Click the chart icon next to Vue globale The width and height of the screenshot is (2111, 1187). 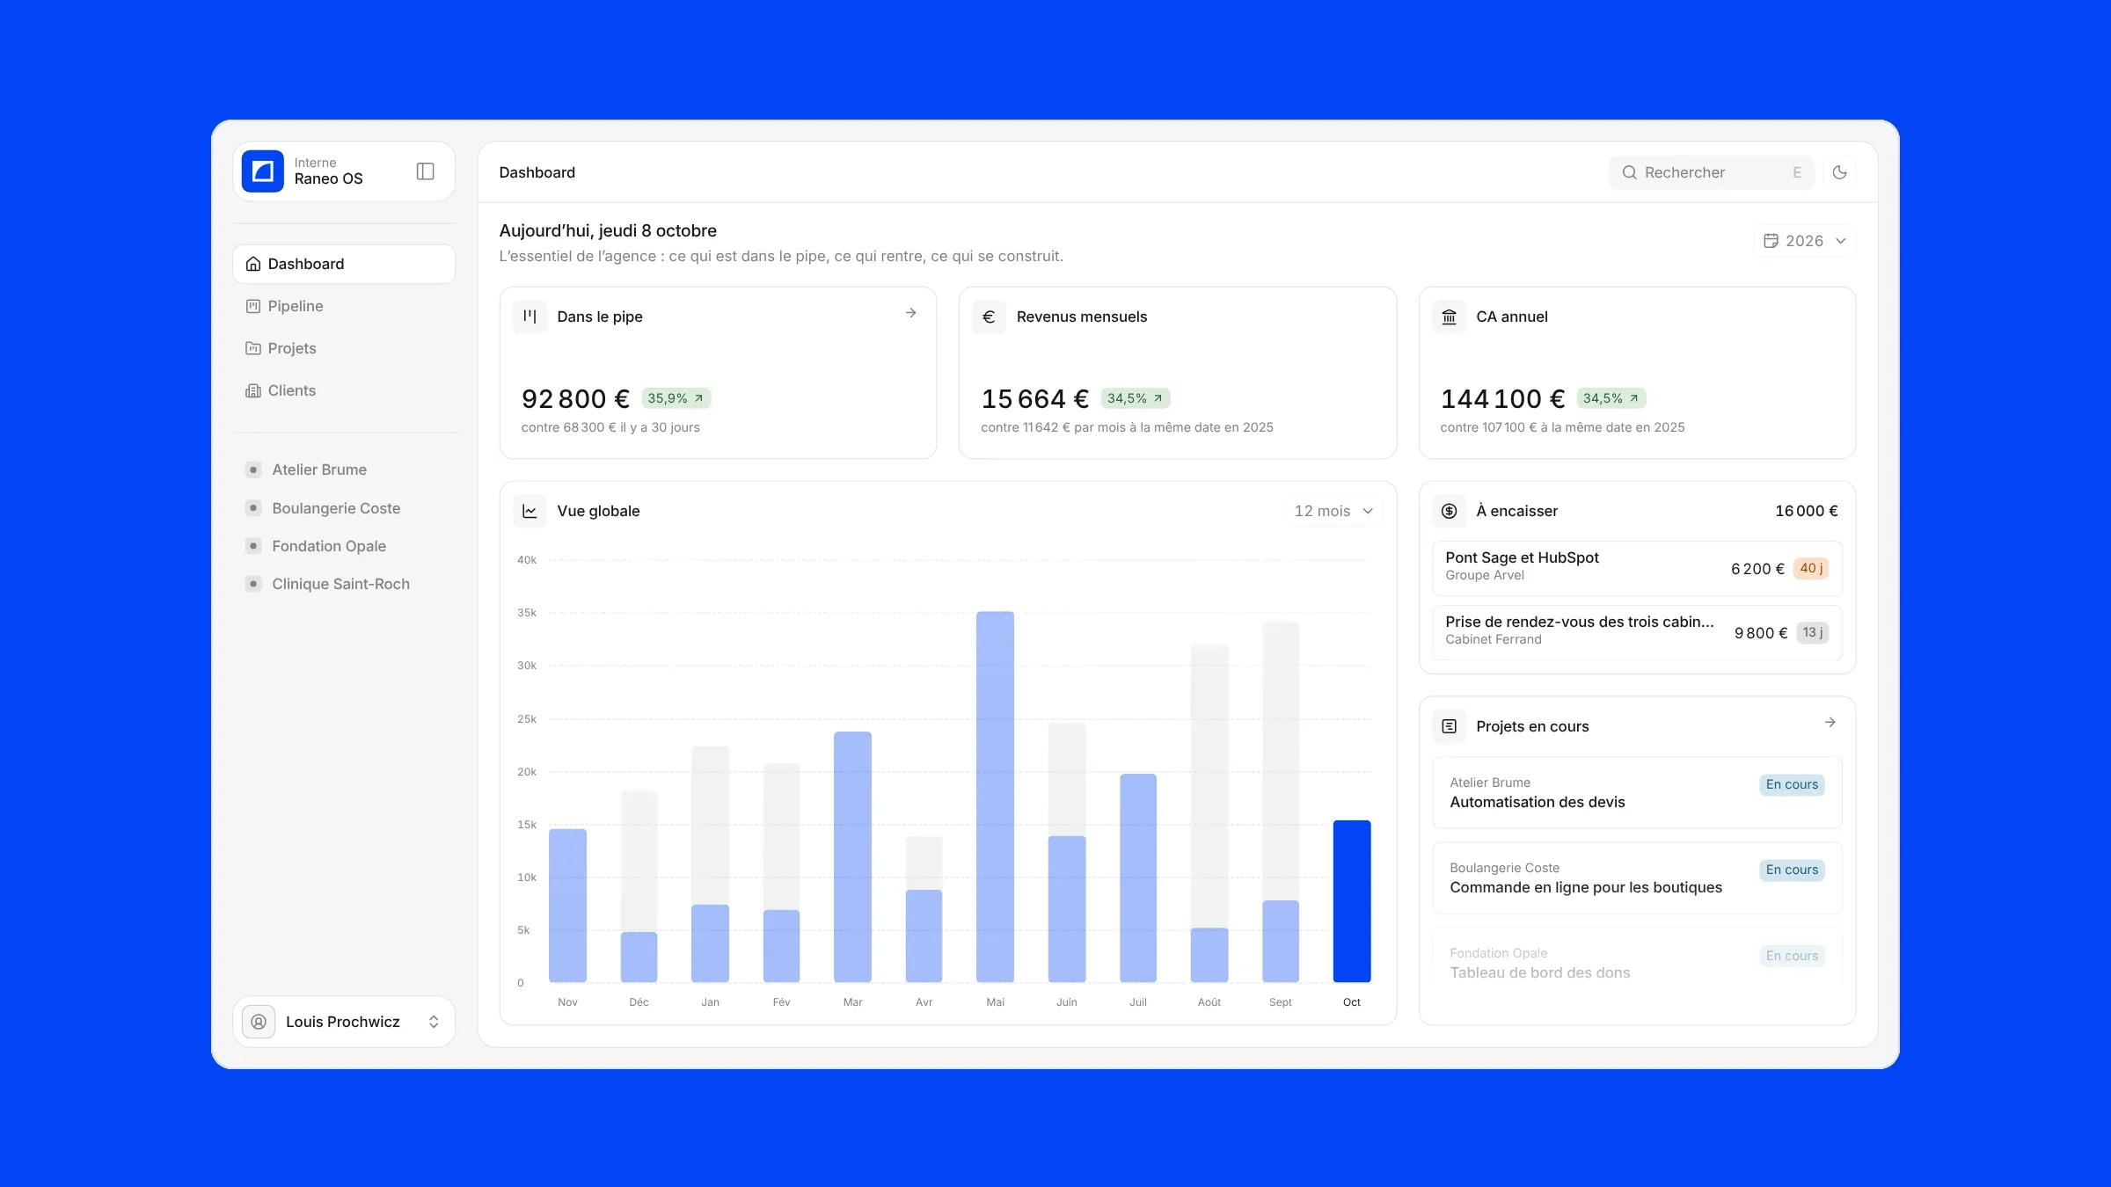click(x=530, y=511)
